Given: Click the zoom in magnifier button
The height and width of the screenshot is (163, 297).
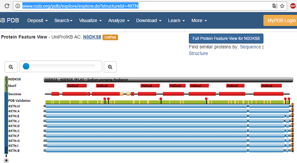Looking at the screenshot, I should [110, 67].
